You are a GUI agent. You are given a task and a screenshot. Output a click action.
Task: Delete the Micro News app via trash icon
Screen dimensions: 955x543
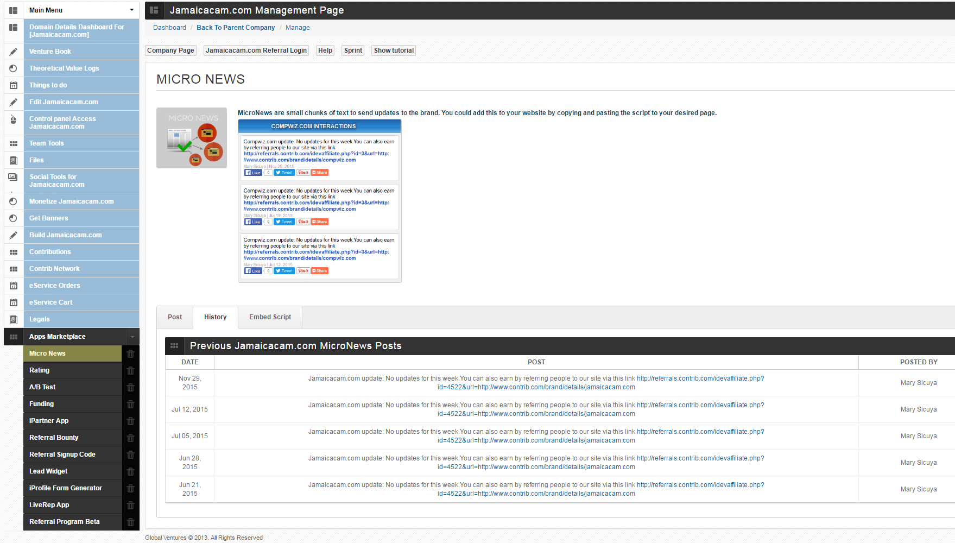pos(130,353)
